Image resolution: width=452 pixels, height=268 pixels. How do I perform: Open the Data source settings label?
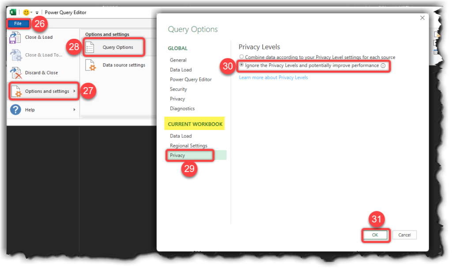[x=124, y=65]
